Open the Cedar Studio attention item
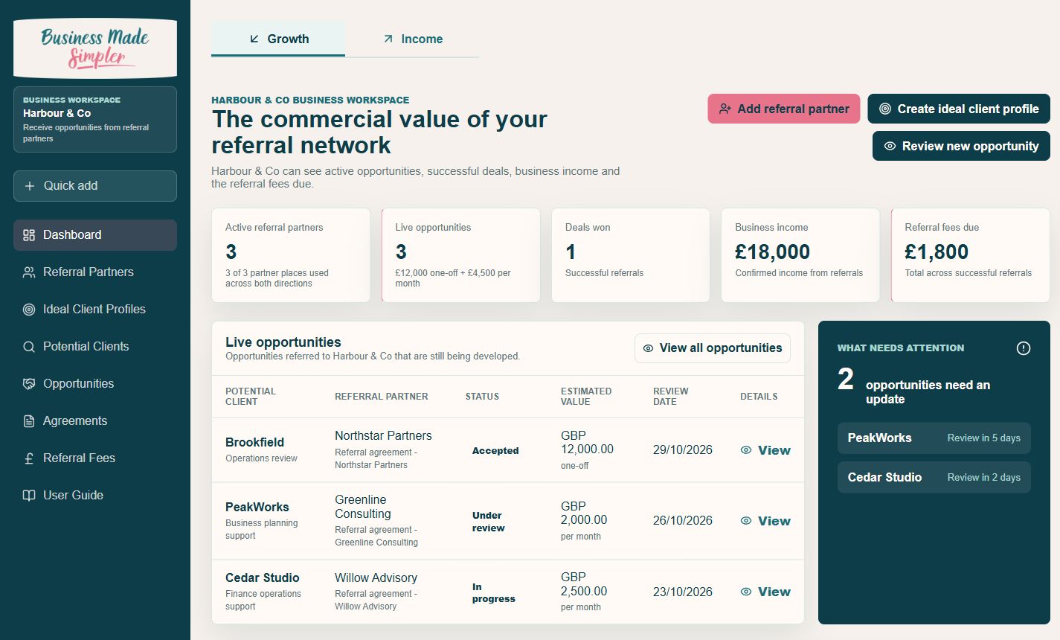The width and height of the screenshot is (1060, 640). [x=934, y=478]
